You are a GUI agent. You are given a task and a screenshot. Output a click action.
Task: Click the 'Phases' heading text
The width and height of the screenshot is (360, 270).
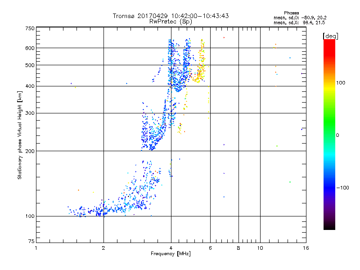[x=291, y=13]
